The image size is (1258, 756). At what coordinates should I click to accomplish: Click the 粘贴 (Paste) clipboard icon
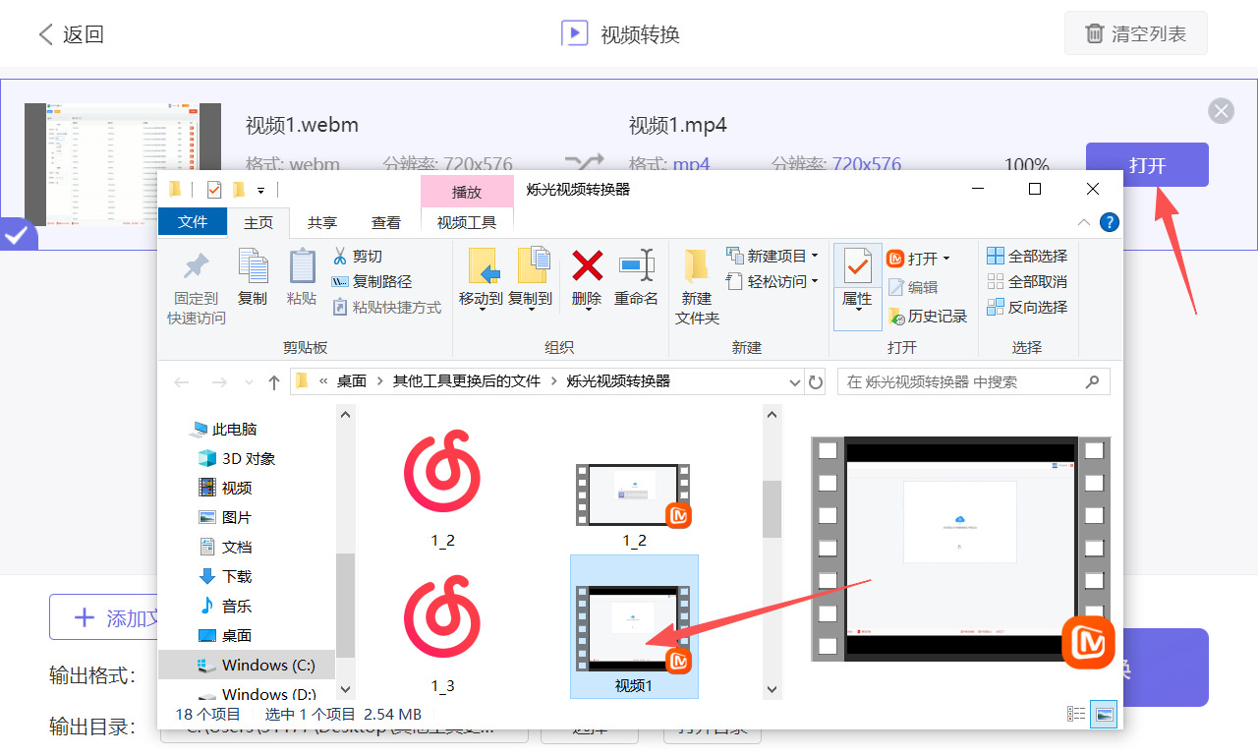point(302,277)
